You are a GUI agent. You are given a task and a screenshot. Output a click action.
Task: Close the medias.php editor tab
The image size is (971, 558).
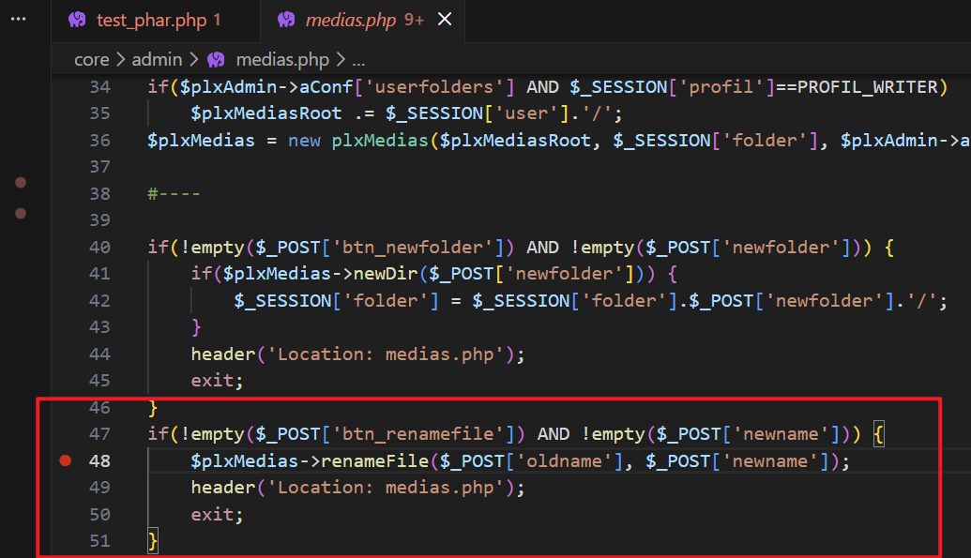tap(445, 19)
